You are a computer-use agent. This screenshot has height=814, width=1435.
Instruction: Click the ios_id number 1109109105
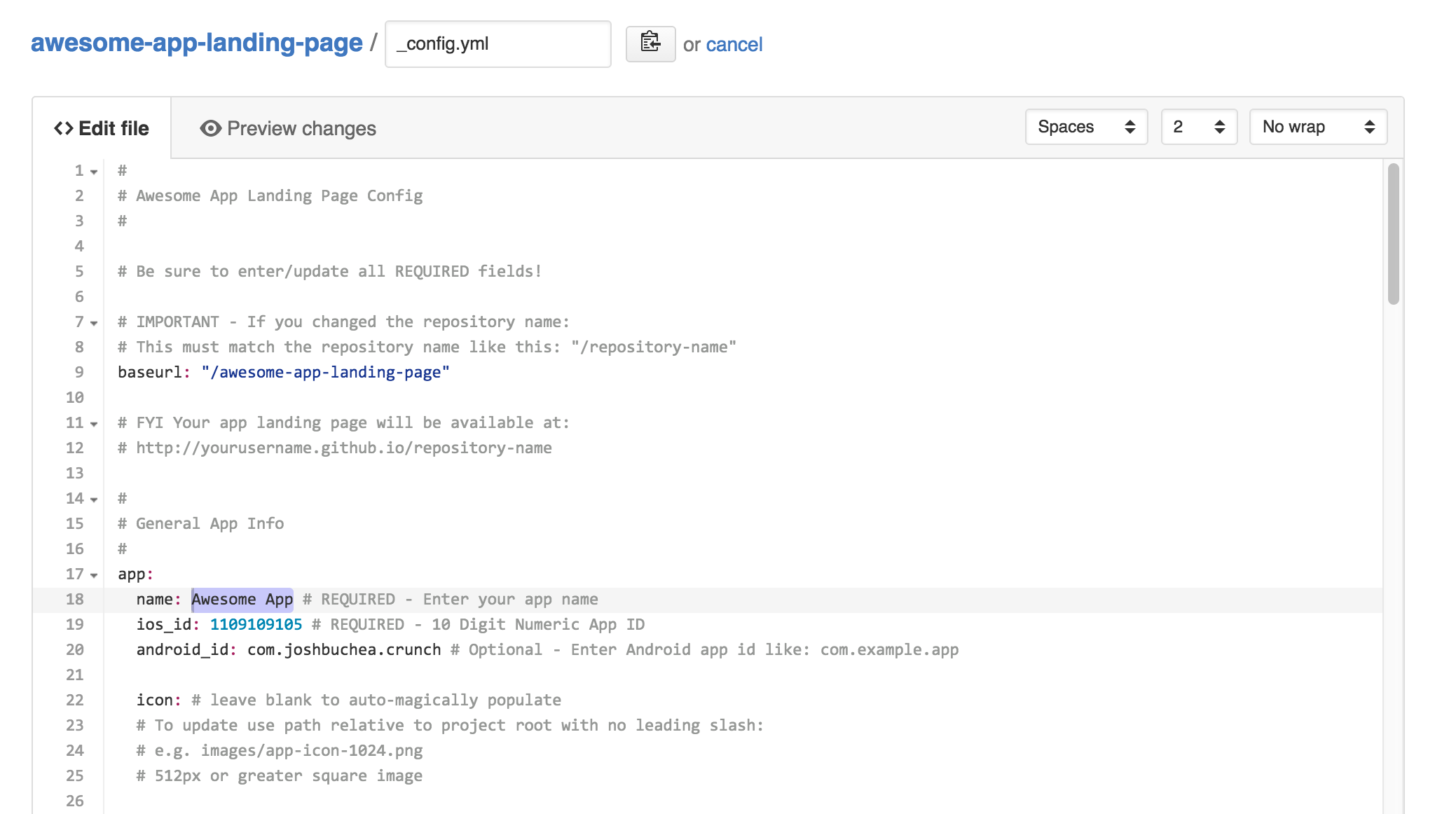click(x=256, y=625)
